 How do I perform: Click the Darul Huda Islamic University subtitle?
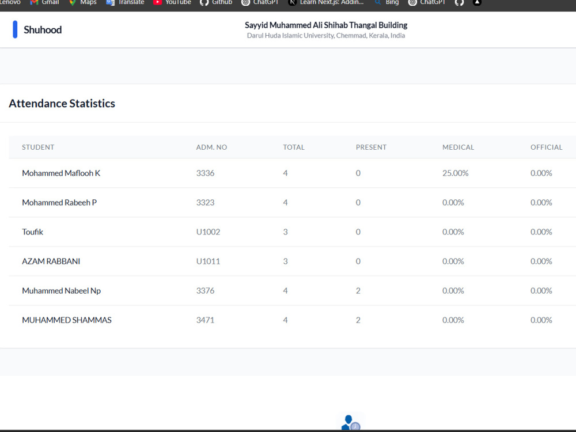(326, 36)
